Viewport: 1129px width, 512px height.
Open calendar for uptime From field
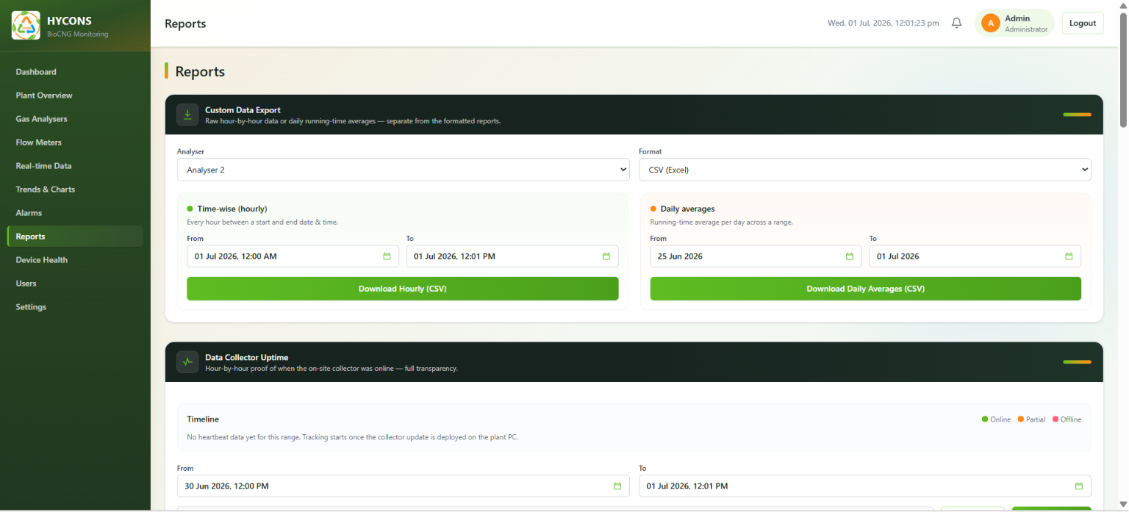(x=617, y=486)
